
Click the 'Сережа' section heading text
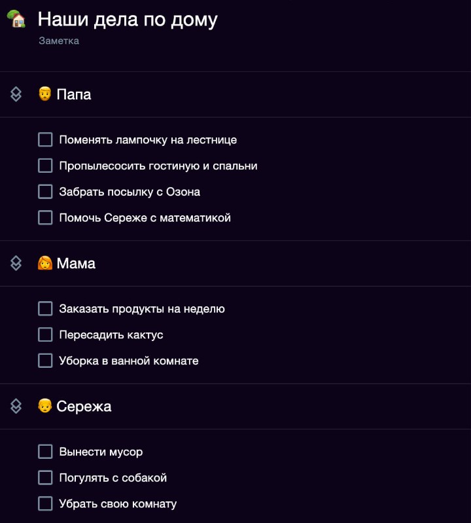[x=84, y=406]
